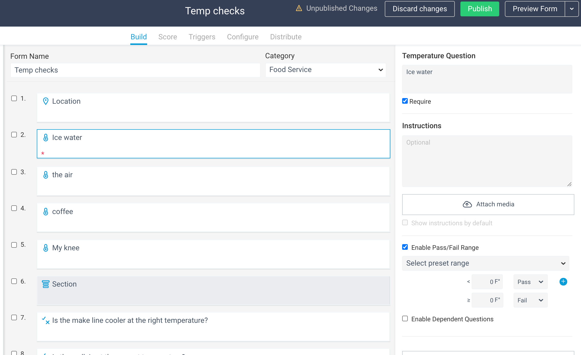
Task: Select checkbox for row 6 Section
Action: point(14,281)
